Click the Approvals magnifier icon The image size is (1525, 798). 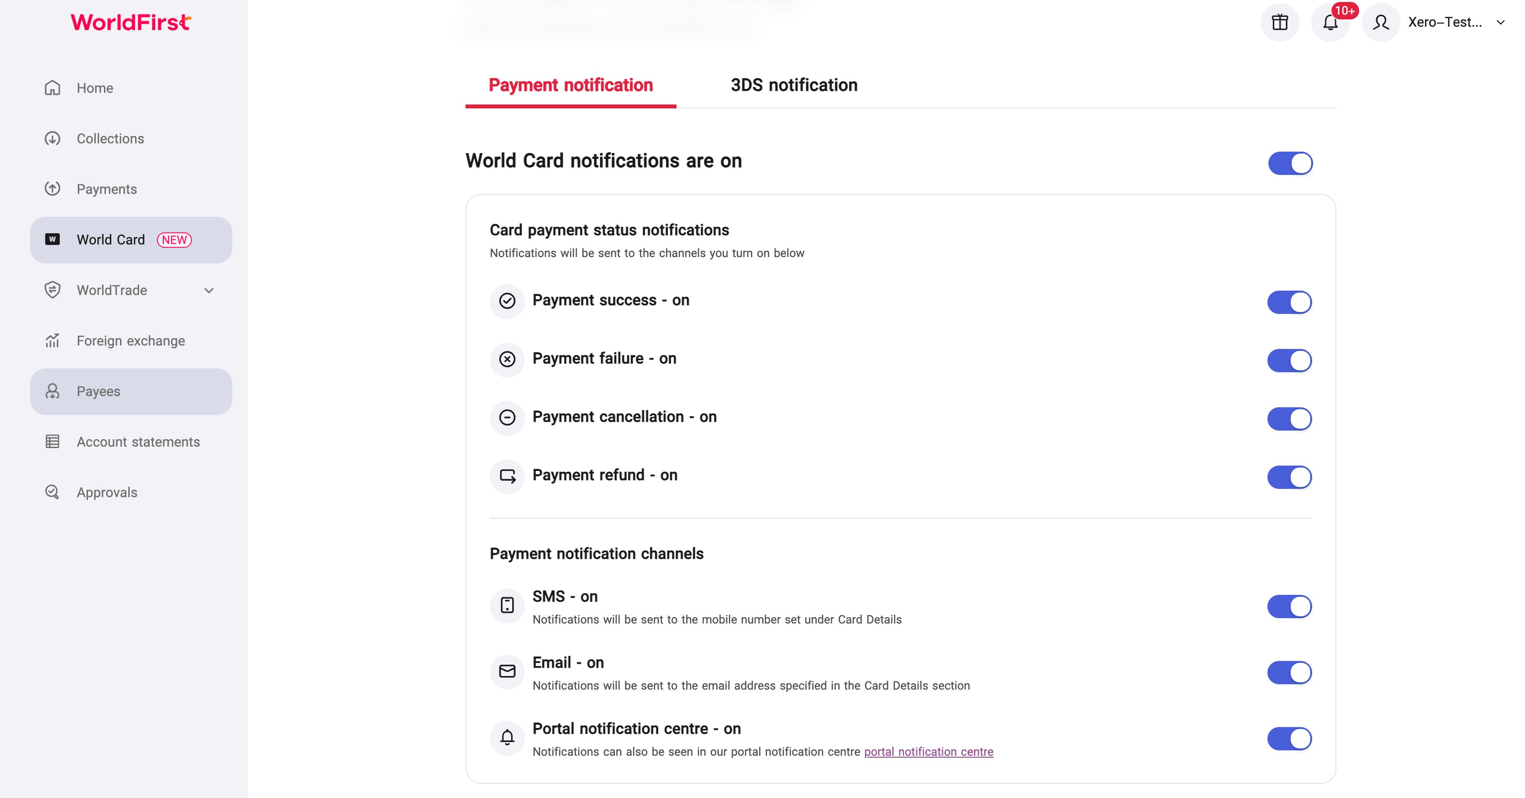click(x=52, y=492)
